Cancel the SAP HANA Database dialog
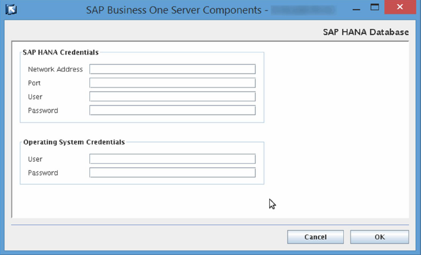 [x=316, y=237]
